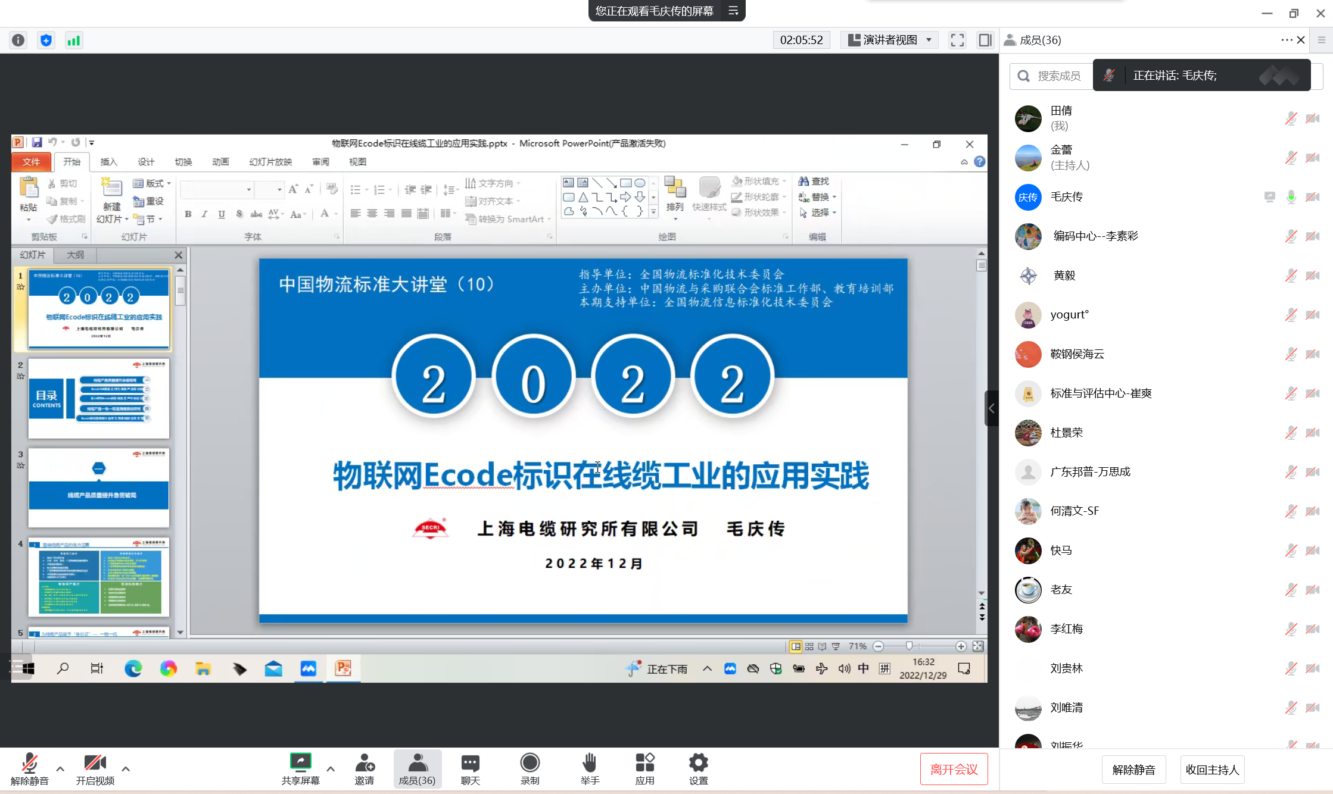Click the search members input field
This screenshot has height=794, width=1333.
pos(1058,76)
